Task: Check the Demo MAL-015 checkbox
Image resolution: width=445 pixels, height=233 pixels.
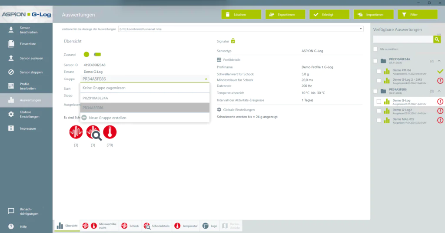Action: (379, 120)
